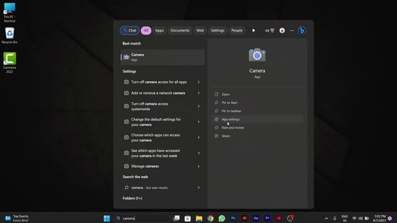Click the microphone tray icon
This screenshot has width=397, height=223.
point(335,219)
